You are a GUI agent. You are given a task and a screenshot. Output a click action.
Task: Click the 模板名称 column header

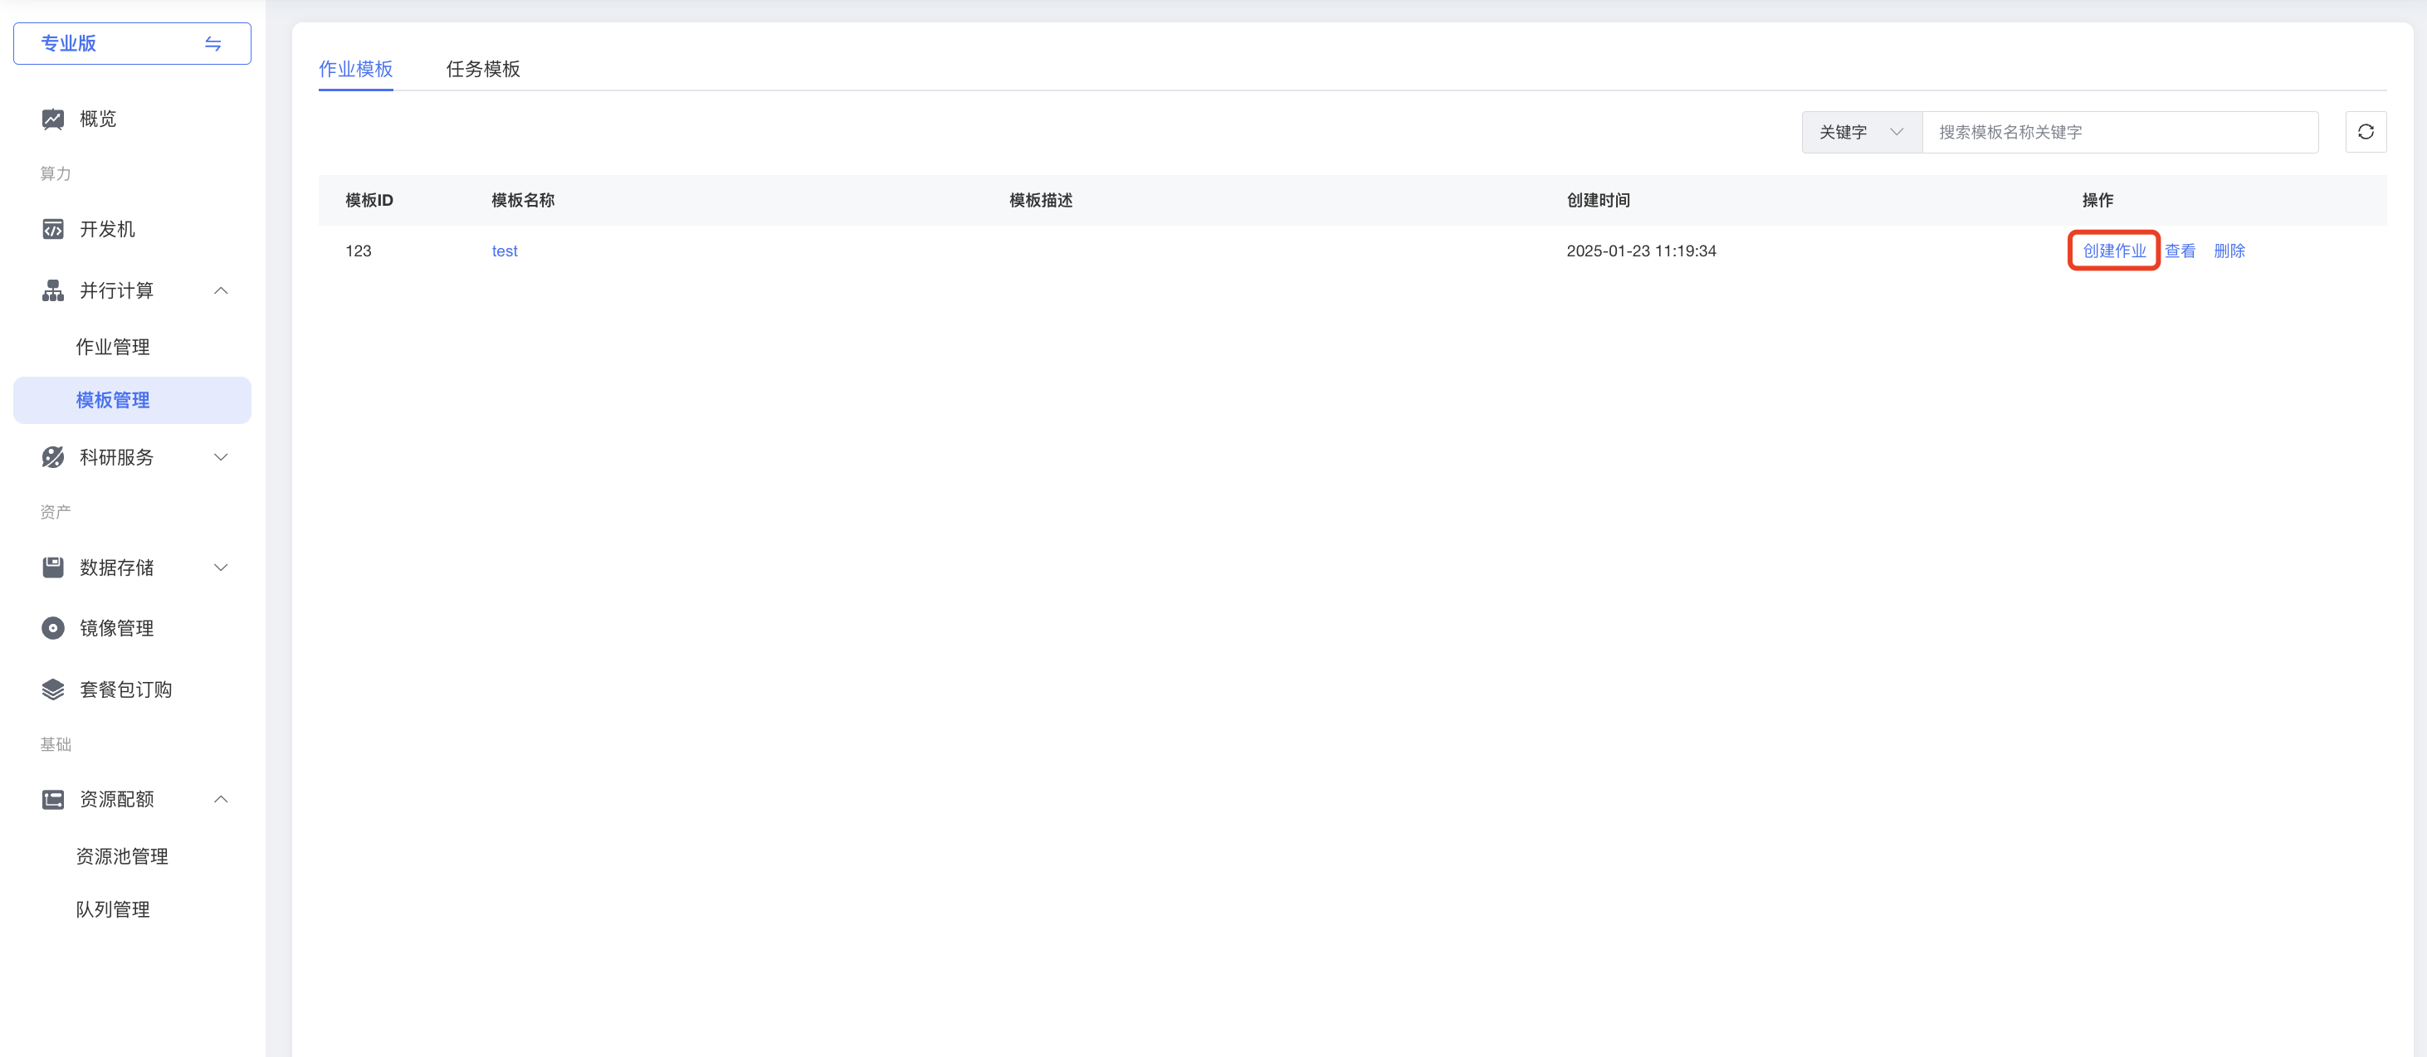[x=523, y=200]
